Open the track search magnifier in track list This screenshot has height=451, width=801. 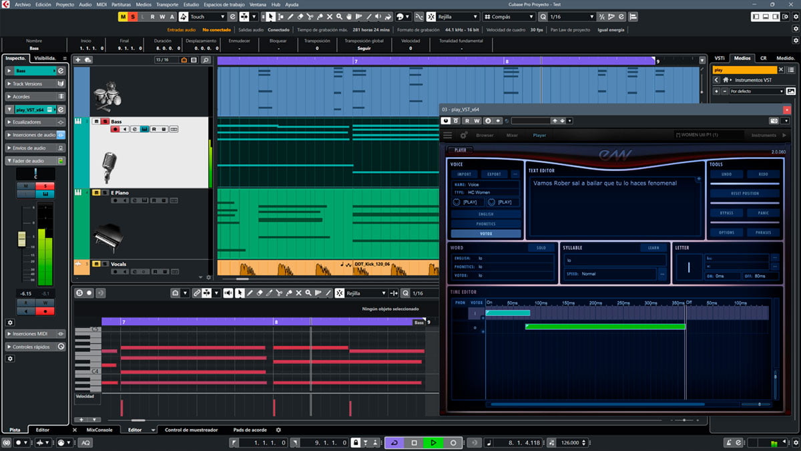coord(206,59)
